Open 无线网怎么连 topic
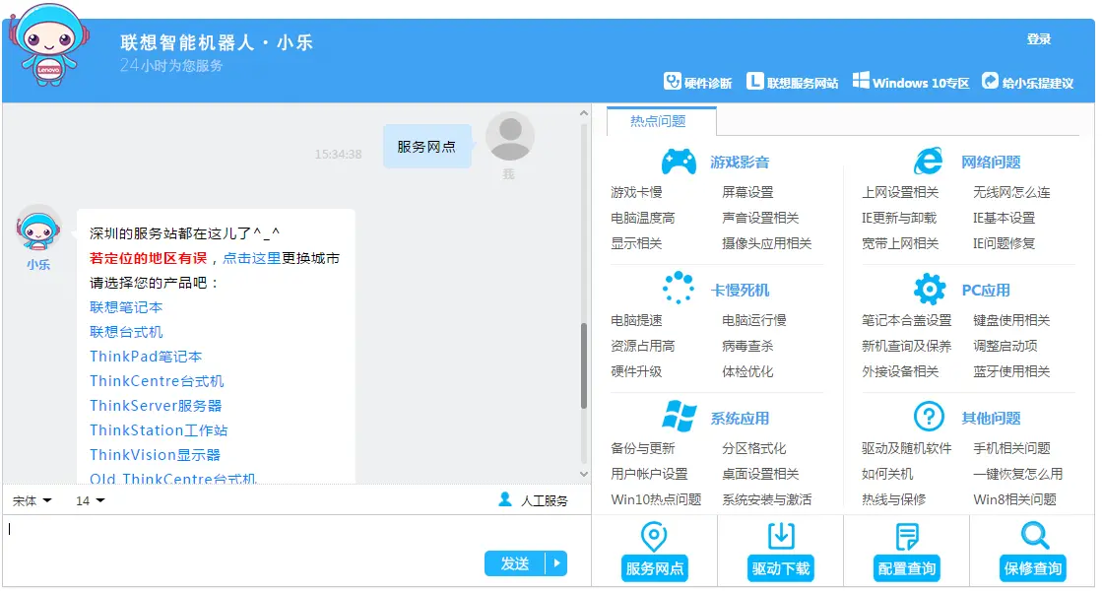 pyautogui.click(x=1010, y=192)
